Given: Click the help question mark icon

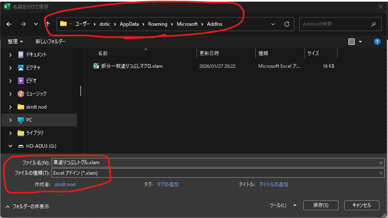Looking at the screenshot, I should [377, 42].
